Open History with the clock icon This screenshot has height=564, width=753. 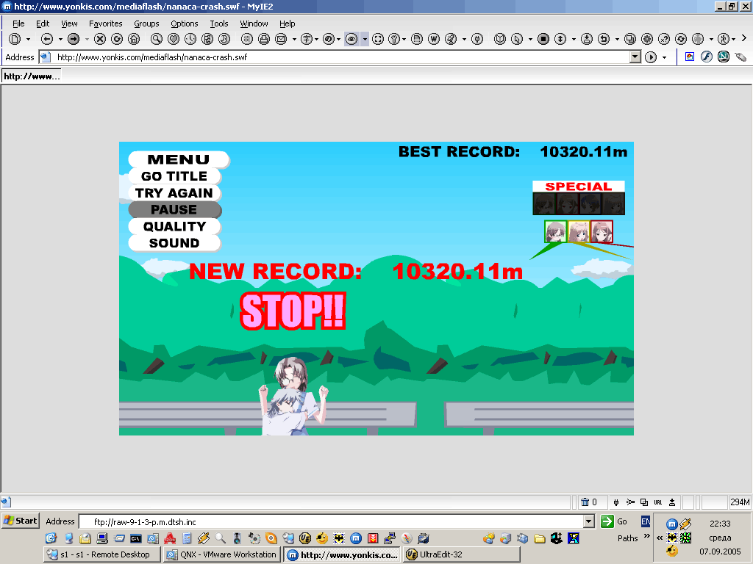190,39
